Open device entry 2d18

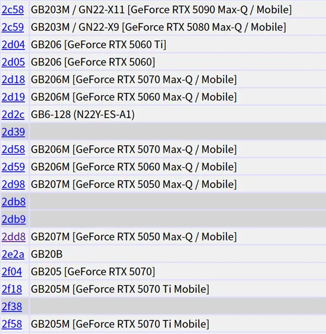13,80
